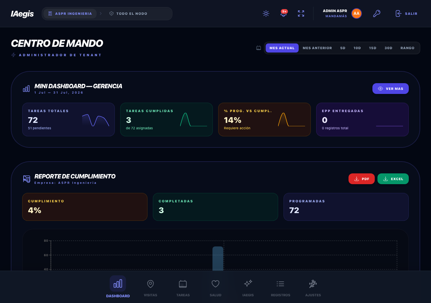This screenshot has width=431, height=303.
Task: Click the lightning icon beside Administrador de Tenant
Action: click(13, 55)
